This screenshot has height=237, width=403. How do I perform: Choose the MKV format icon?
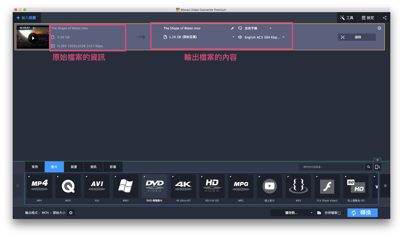[298, 186]
